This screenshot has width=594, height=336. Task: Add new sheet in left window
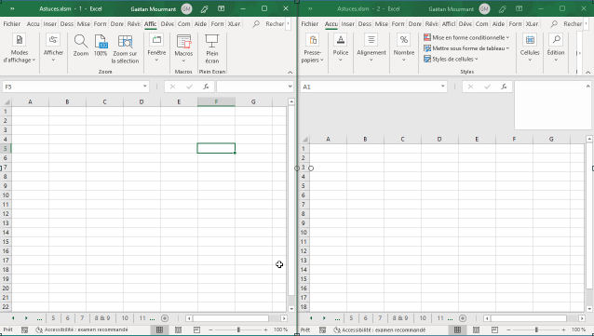click(165, 318)
